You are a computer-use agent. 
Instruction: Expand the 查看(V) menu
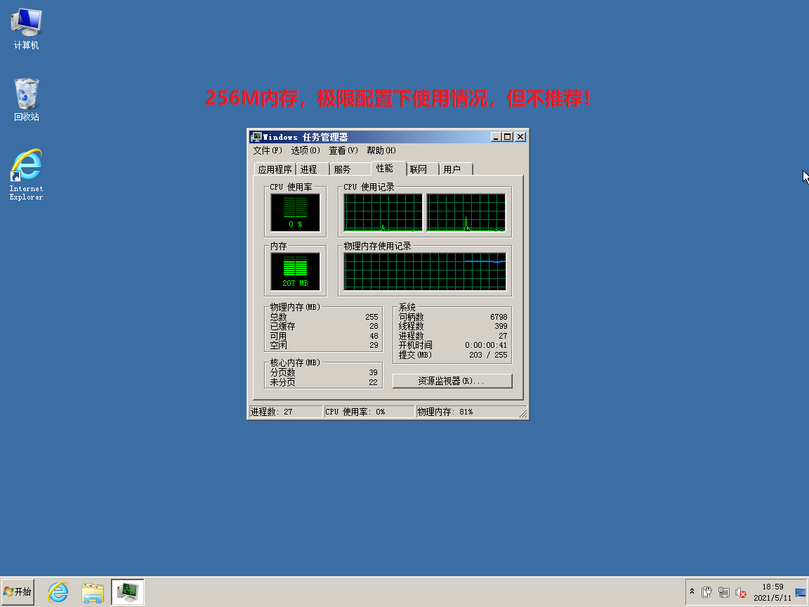(343, 150)
